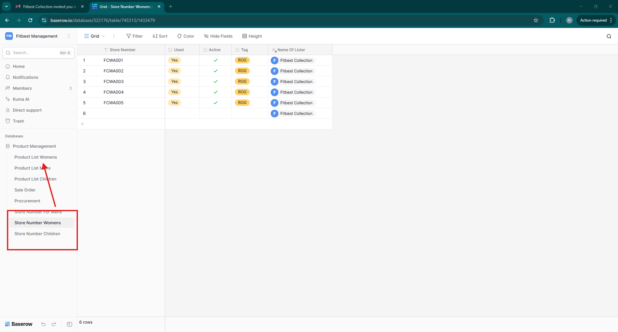
Task: Click the Hide Fields button
Action: [218, 36]
